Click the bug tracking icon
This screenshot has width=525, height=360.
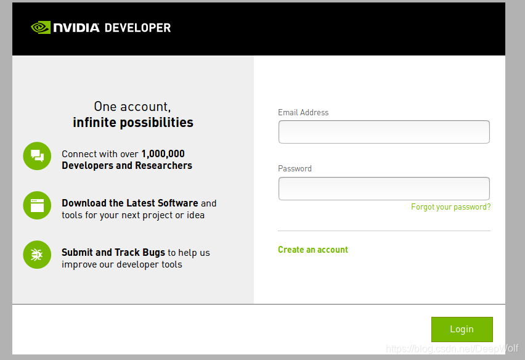point(37,255)
